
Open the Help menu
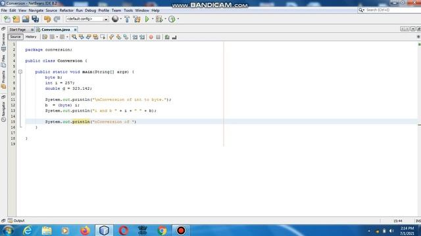155,10
